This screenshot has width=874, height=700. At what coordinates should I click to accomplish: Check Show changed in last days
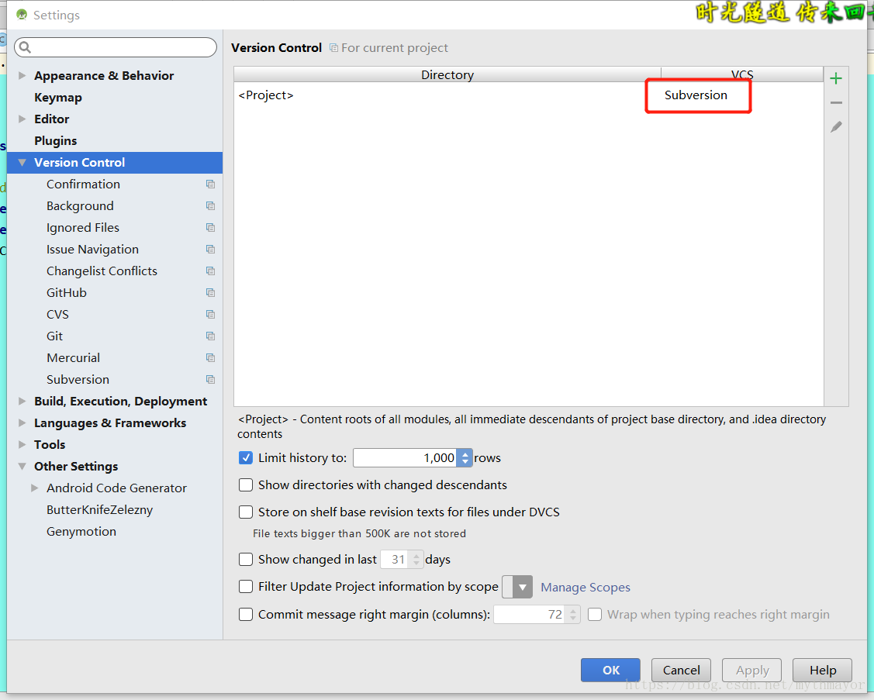pos(245,559)
